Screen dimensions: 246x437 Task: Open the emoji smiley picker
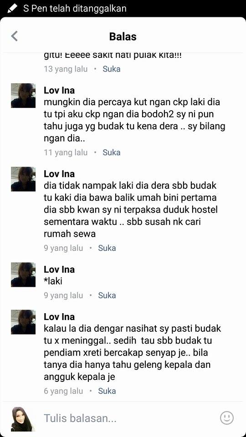226,418
